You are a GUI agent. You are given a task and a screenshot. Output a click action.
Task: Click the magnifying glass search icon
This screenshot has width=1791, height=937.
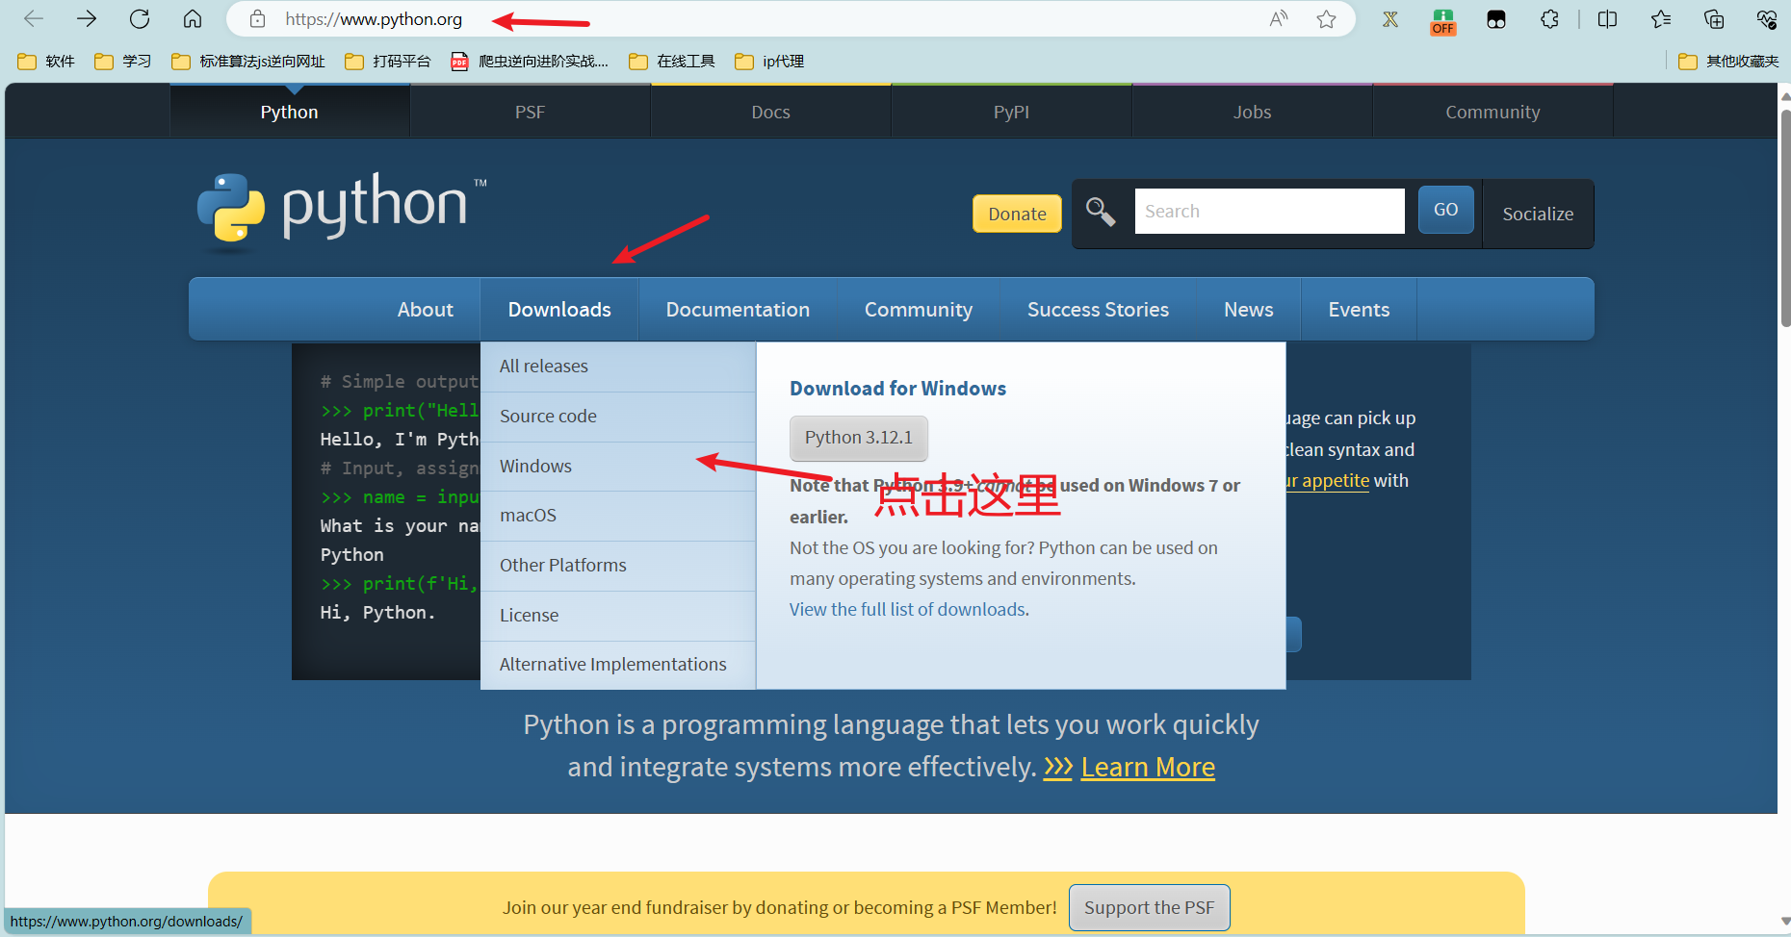[x=1101, y=212]
